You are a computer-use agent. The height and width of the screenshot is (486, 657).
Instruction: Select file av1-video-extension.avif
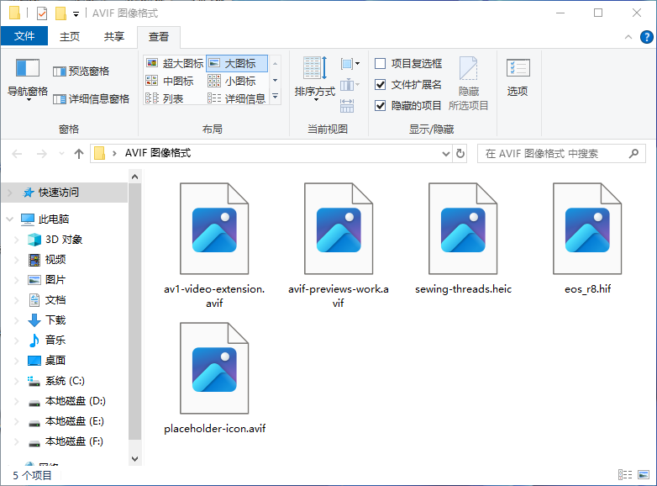pyautogui.click(x=214, y=246)
